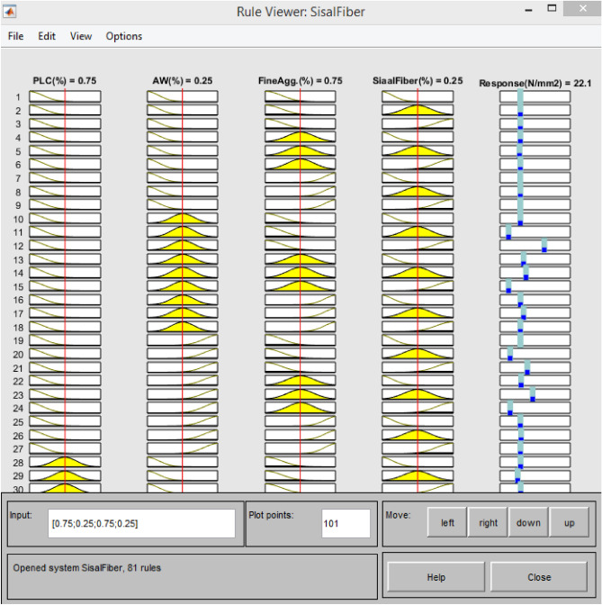Move the rule view down

click(528, 522)
